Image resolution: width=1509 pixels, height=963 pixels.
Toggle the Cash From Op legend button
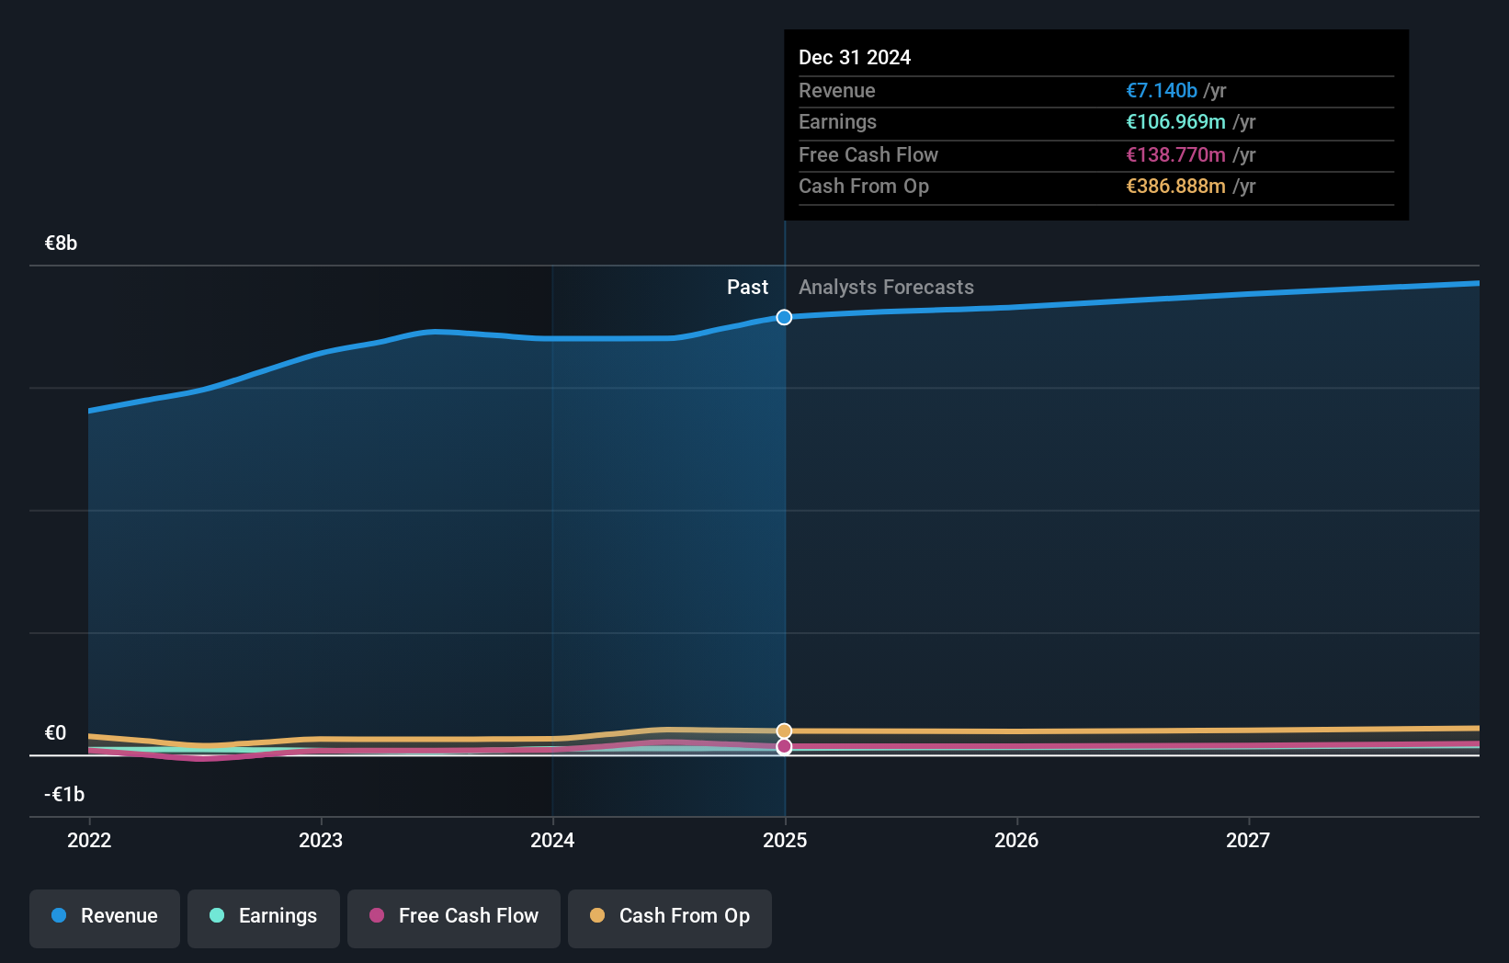pyautogui.click(x=670, y=918)
